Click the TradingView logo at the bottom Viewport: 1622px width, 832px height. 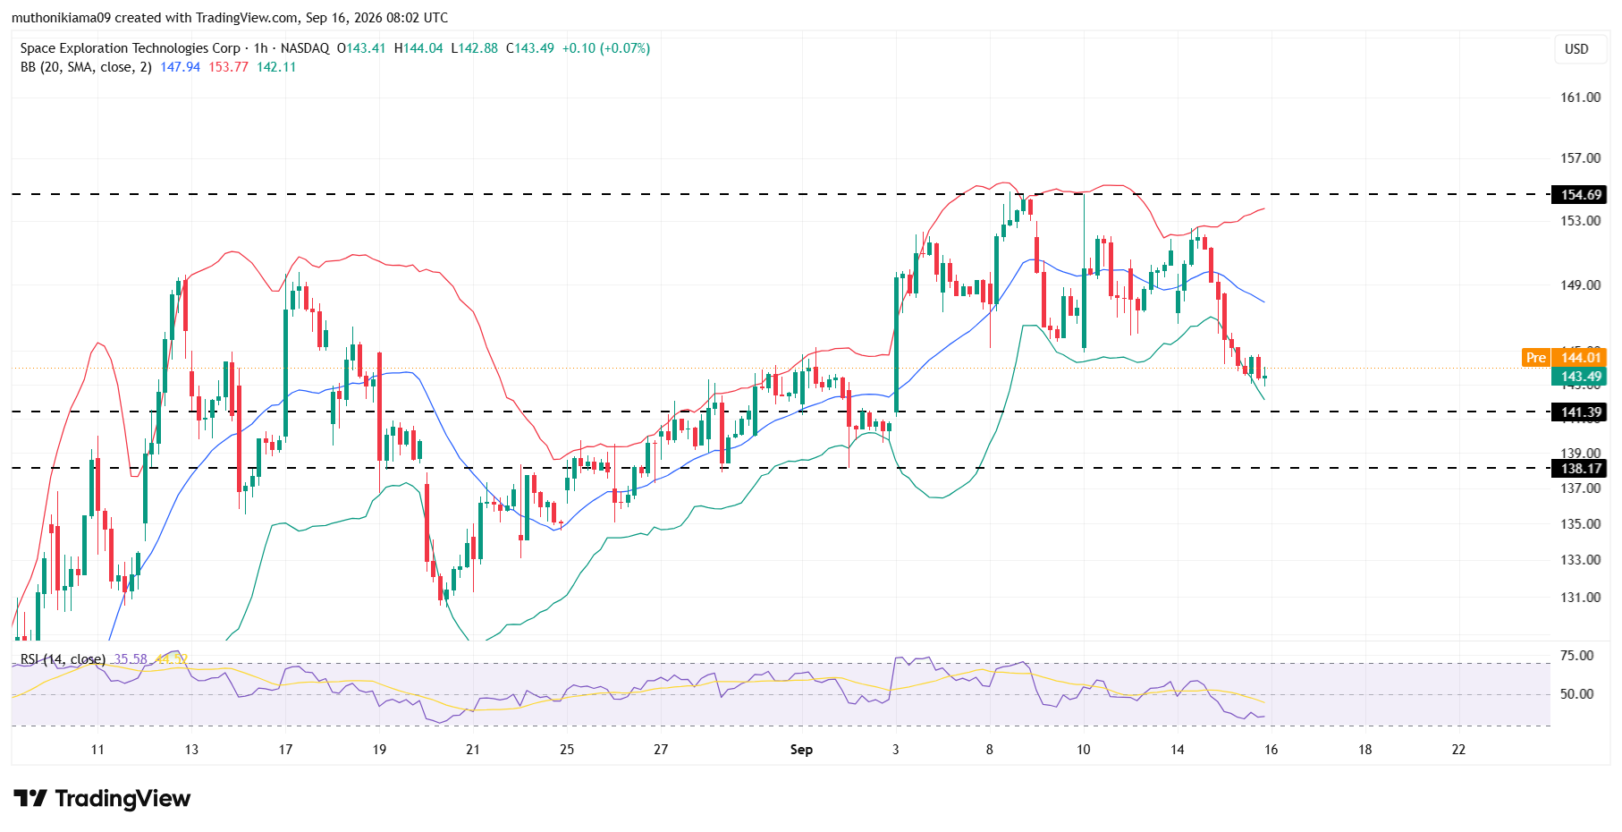click(102, 798)
